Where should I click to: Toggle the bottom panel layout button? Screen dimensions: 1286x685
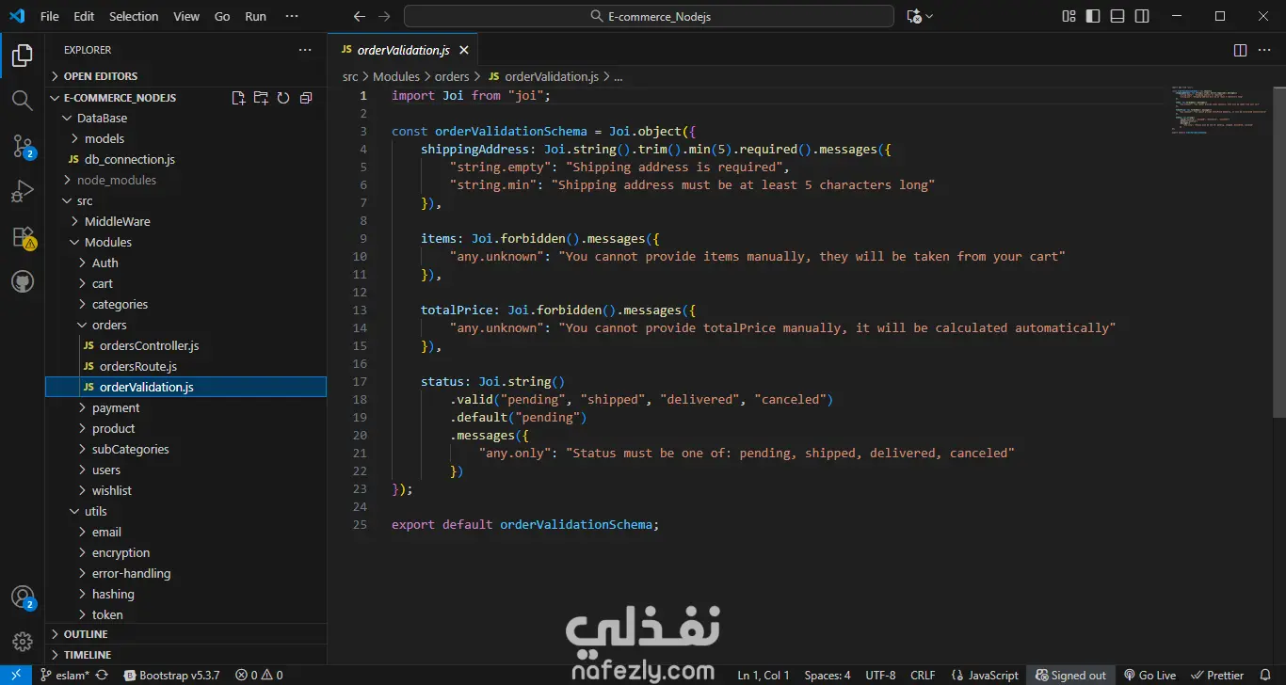pyautogui.click(x=1117, y=16)
